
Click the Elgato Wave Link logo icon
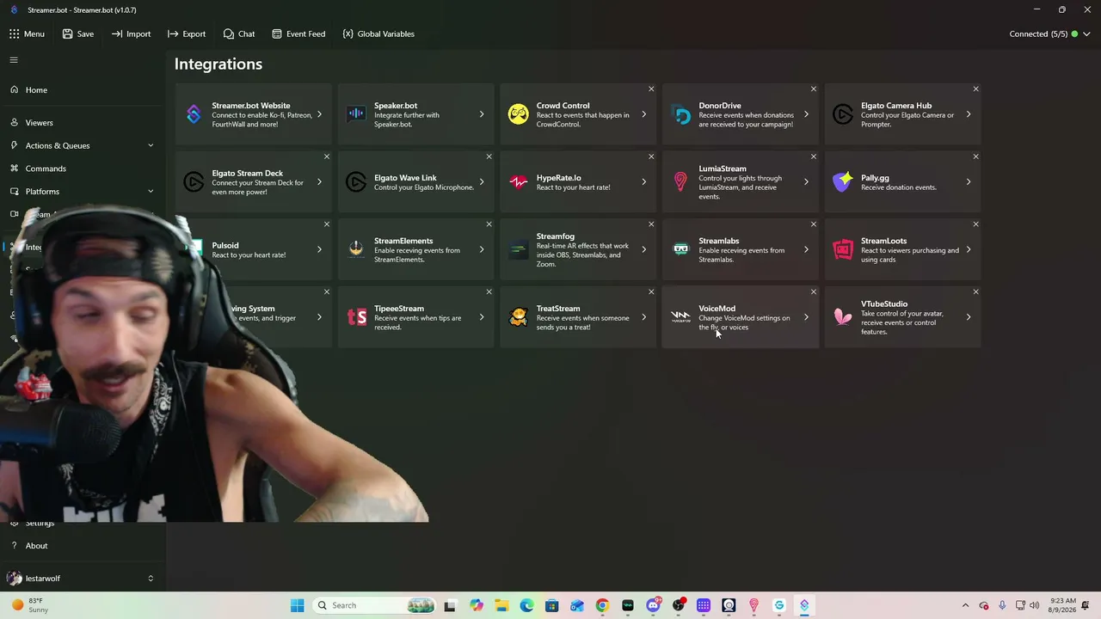click(356, 182)
